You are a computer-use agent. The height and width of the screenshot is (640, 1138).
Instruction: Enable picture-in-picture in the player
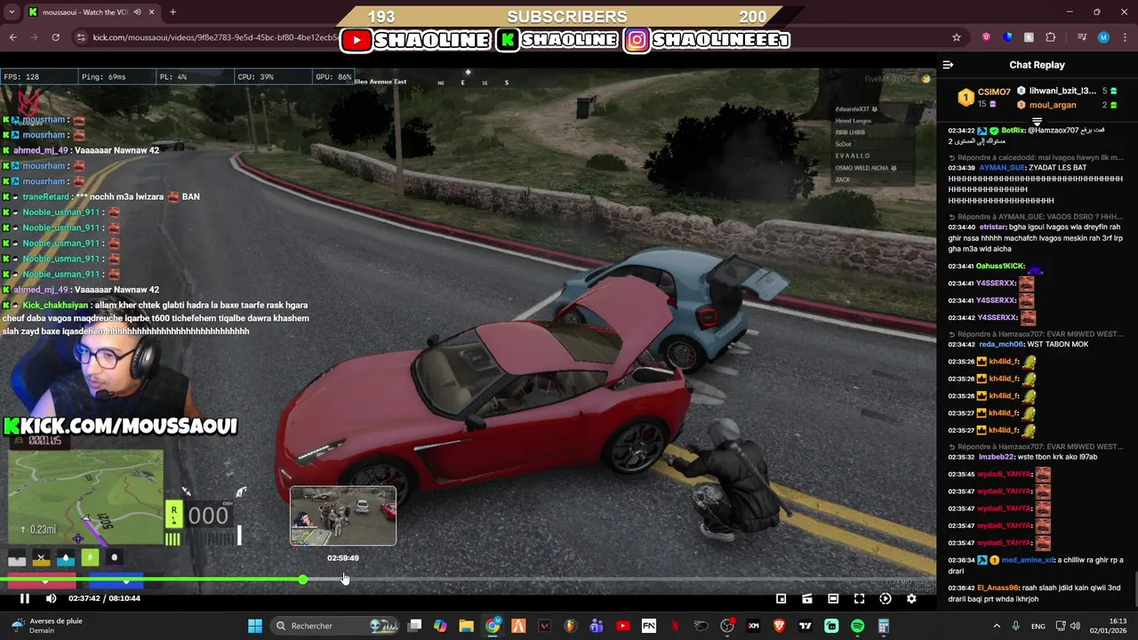pos(781,598)
